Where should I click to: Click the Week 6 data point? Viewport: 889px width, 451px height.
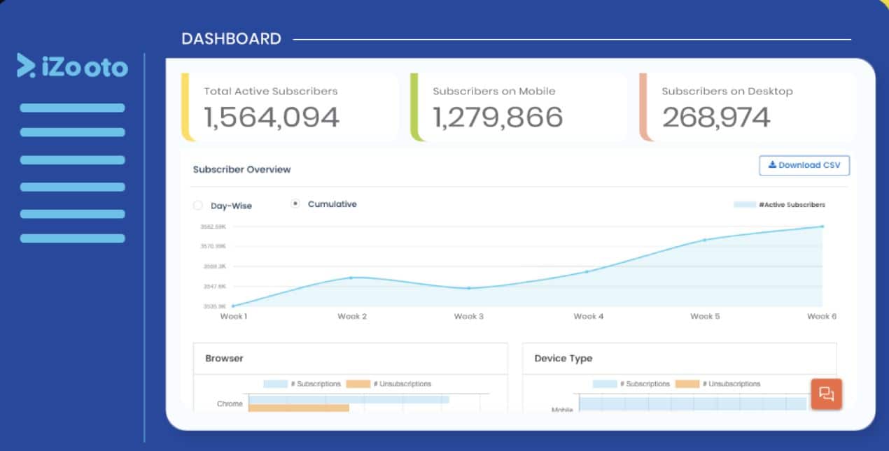point(822,227)
